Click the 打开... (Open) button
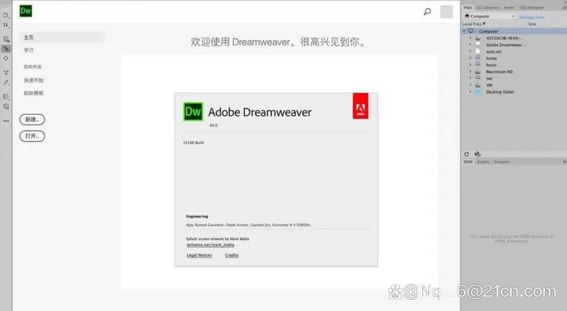Screen dimensions: 567x311 tap(32, 136)
